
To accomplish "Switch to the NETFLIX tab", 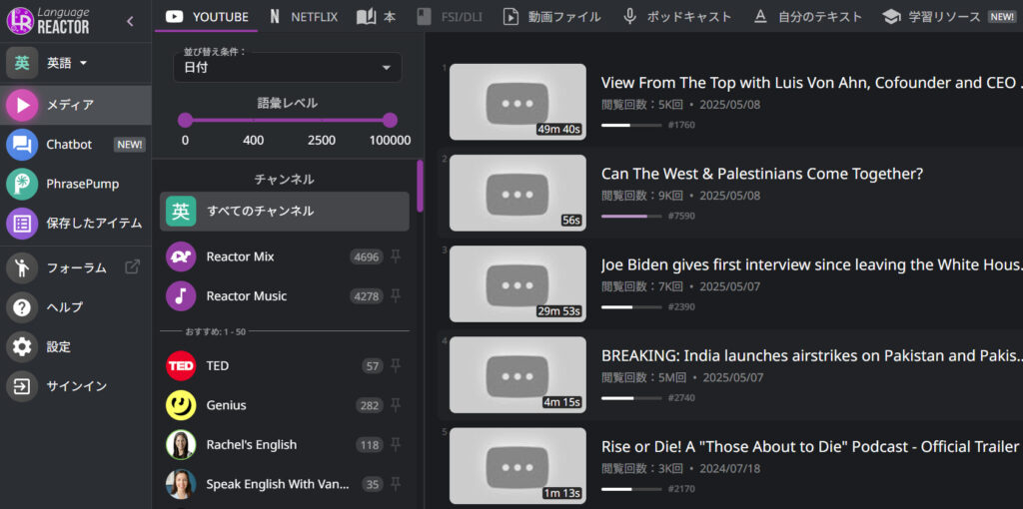I will 304,17.
